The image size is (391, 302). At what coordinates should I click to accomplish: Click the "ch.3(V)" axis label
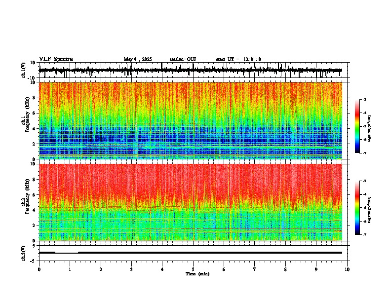(24, 253)
